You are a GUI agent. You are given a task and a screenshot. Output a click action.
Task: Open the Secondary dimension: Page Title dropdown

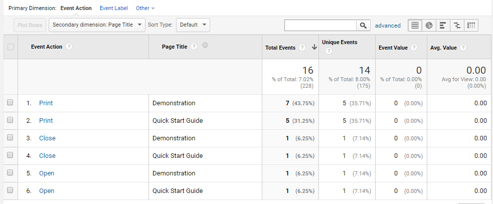tap(97, 25)
